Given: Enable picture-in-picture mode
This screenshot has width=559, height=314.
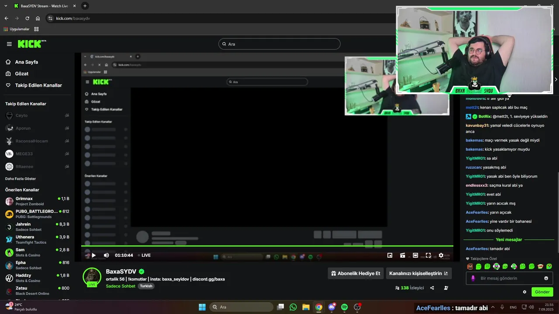Looking at the screenshot, I should (x=390, y=255).
